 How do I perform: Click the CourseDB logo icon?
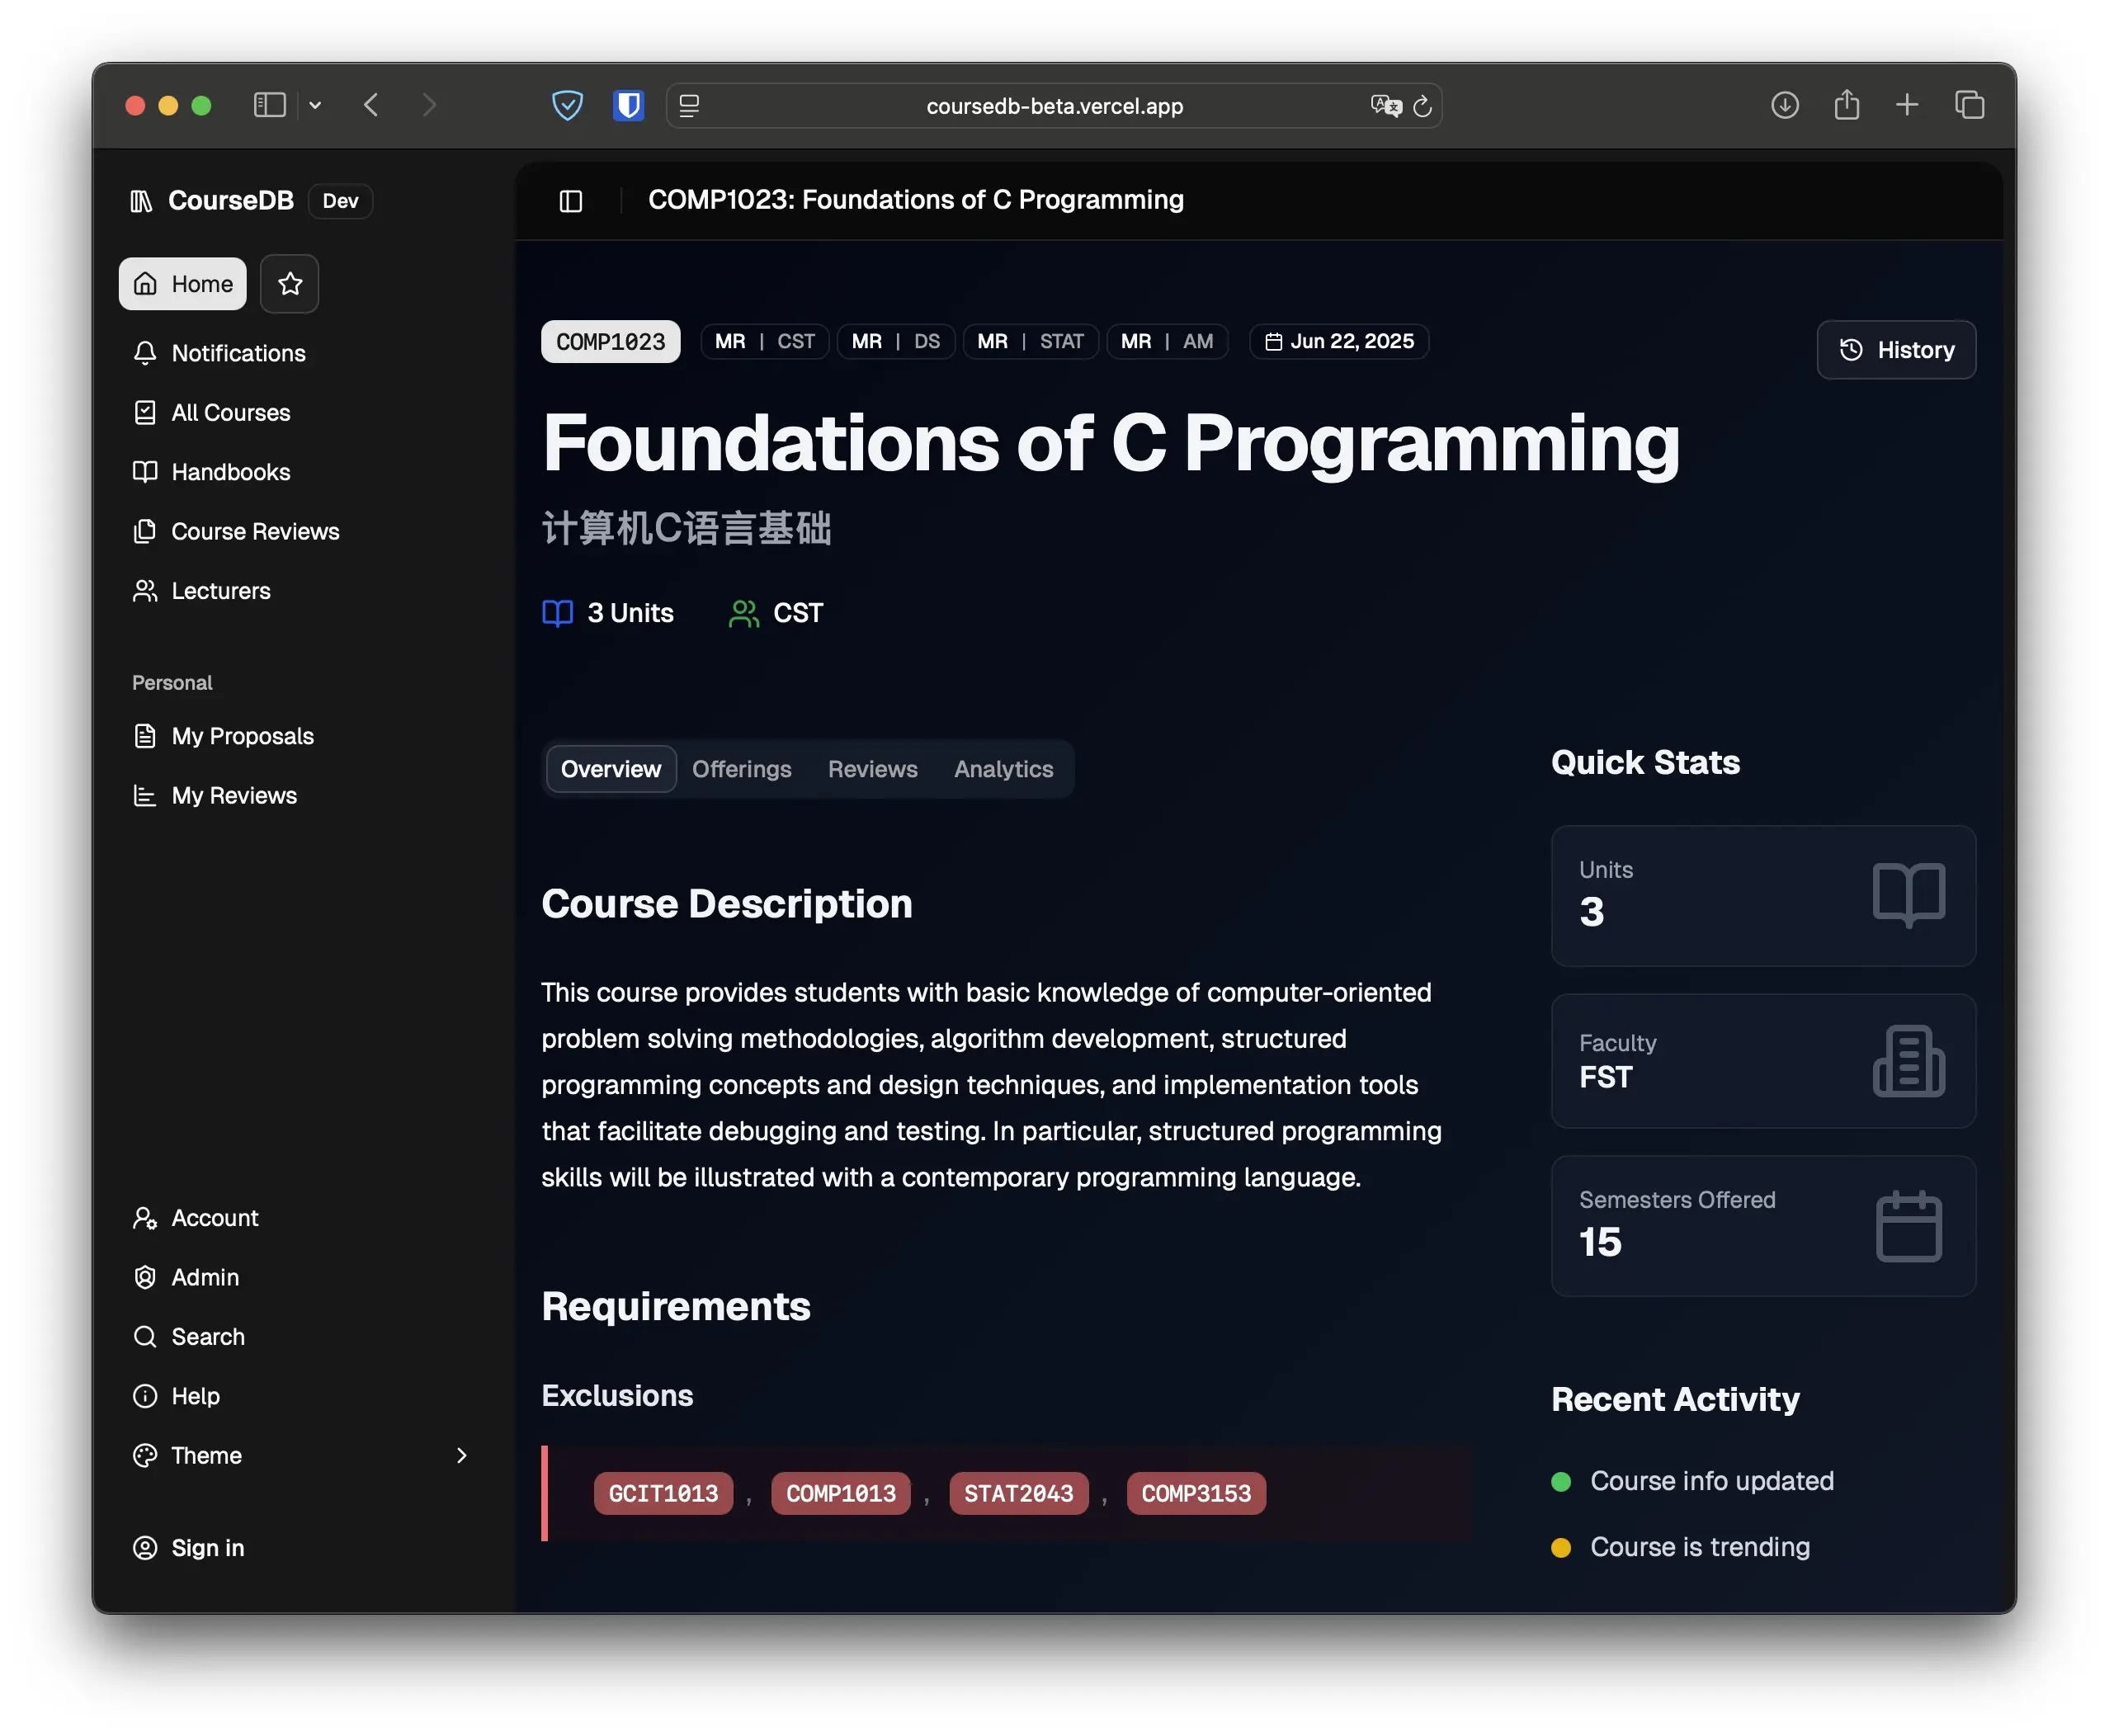point(141,201)
